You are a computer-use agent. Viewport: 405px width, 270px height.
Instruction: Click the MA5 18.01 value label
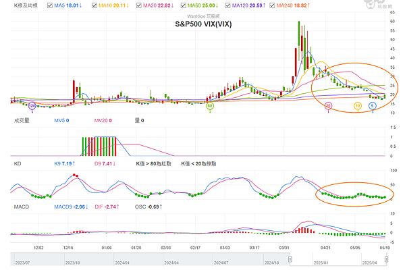pos(68,5)
